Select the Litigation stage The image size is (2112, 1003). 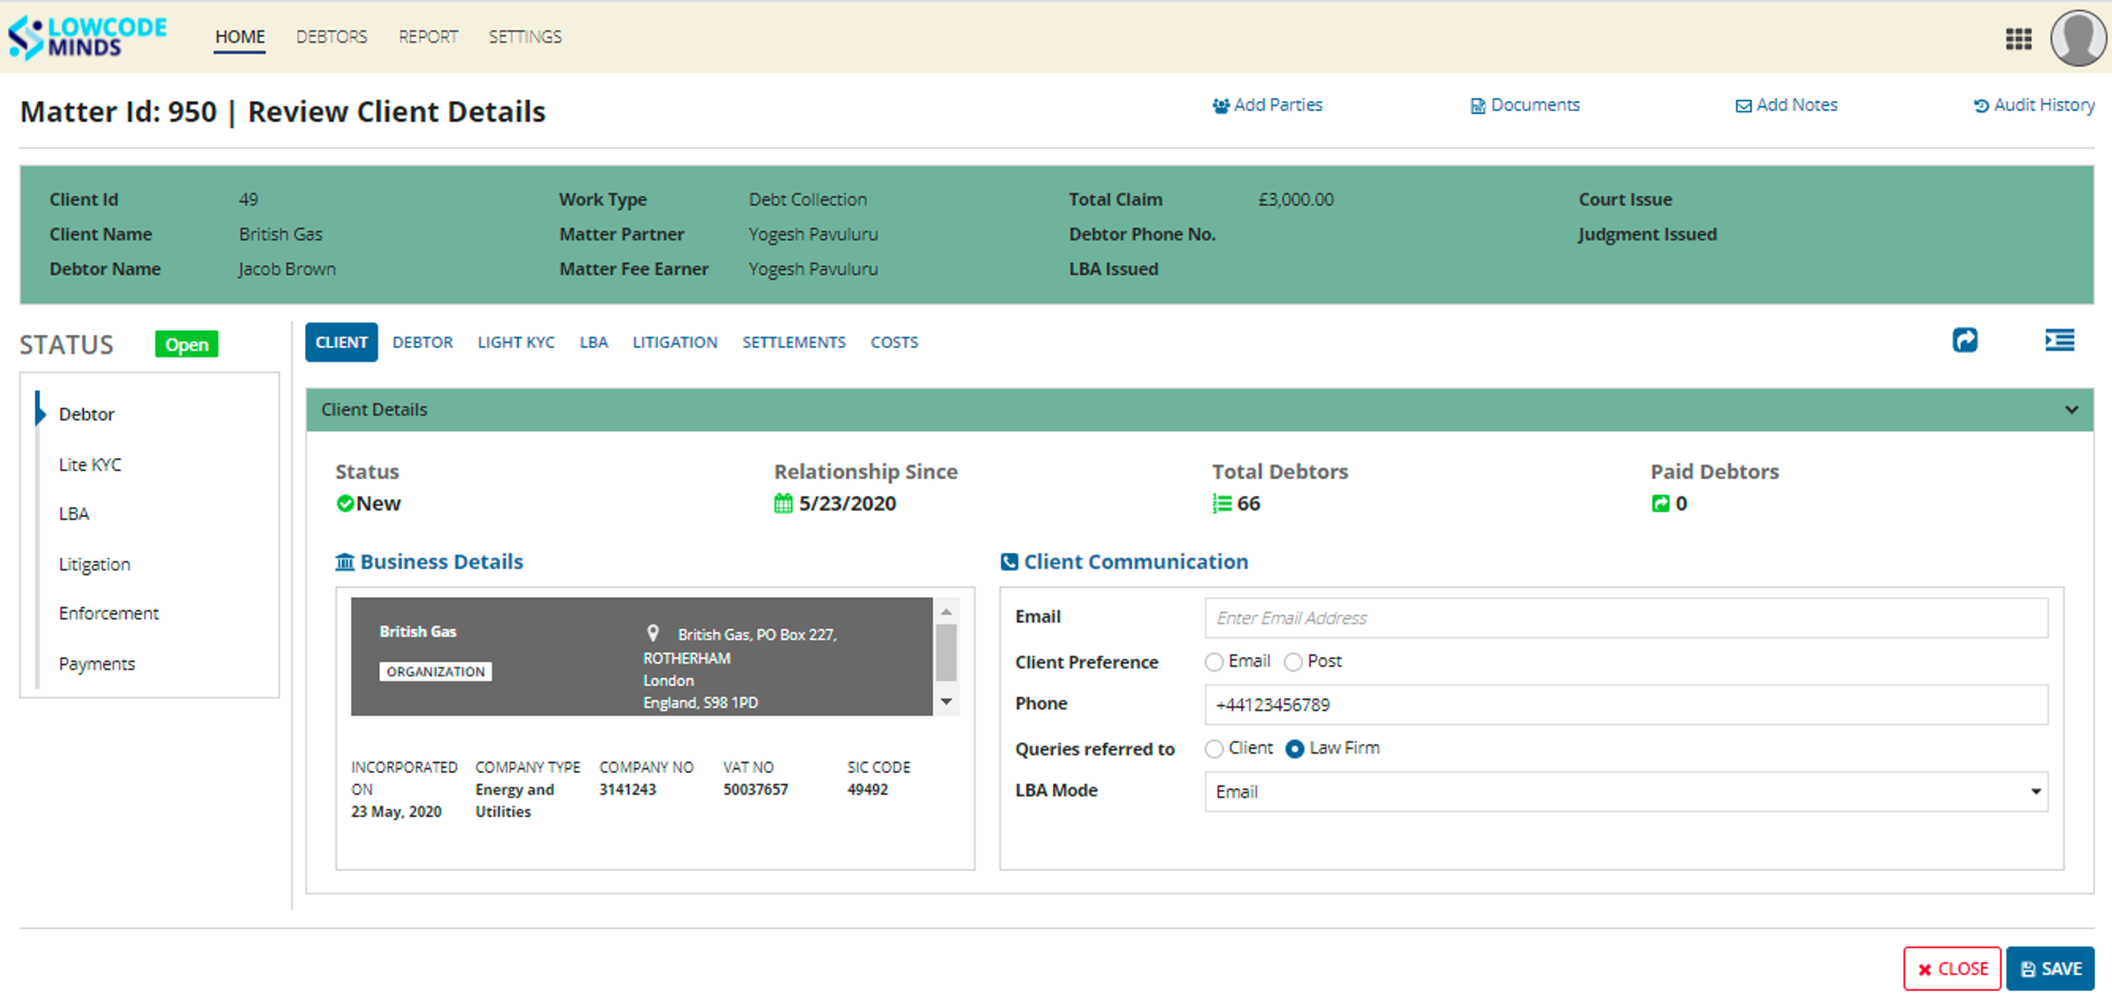[x=94, y=564]
